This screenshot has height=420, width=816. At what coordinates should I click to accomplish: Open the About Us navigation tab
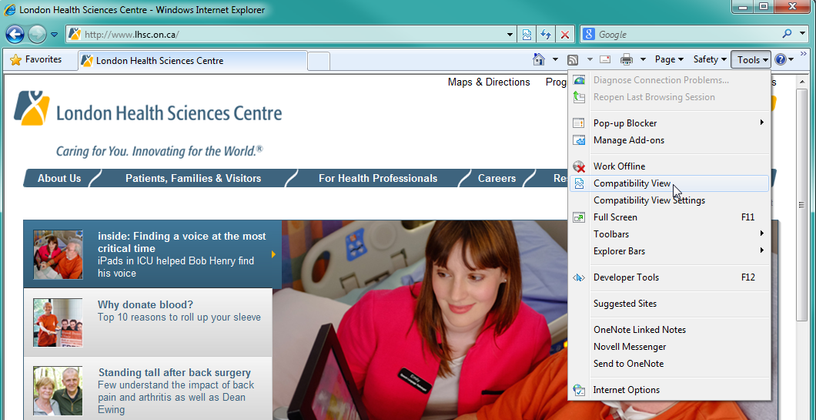coord(59,178)
